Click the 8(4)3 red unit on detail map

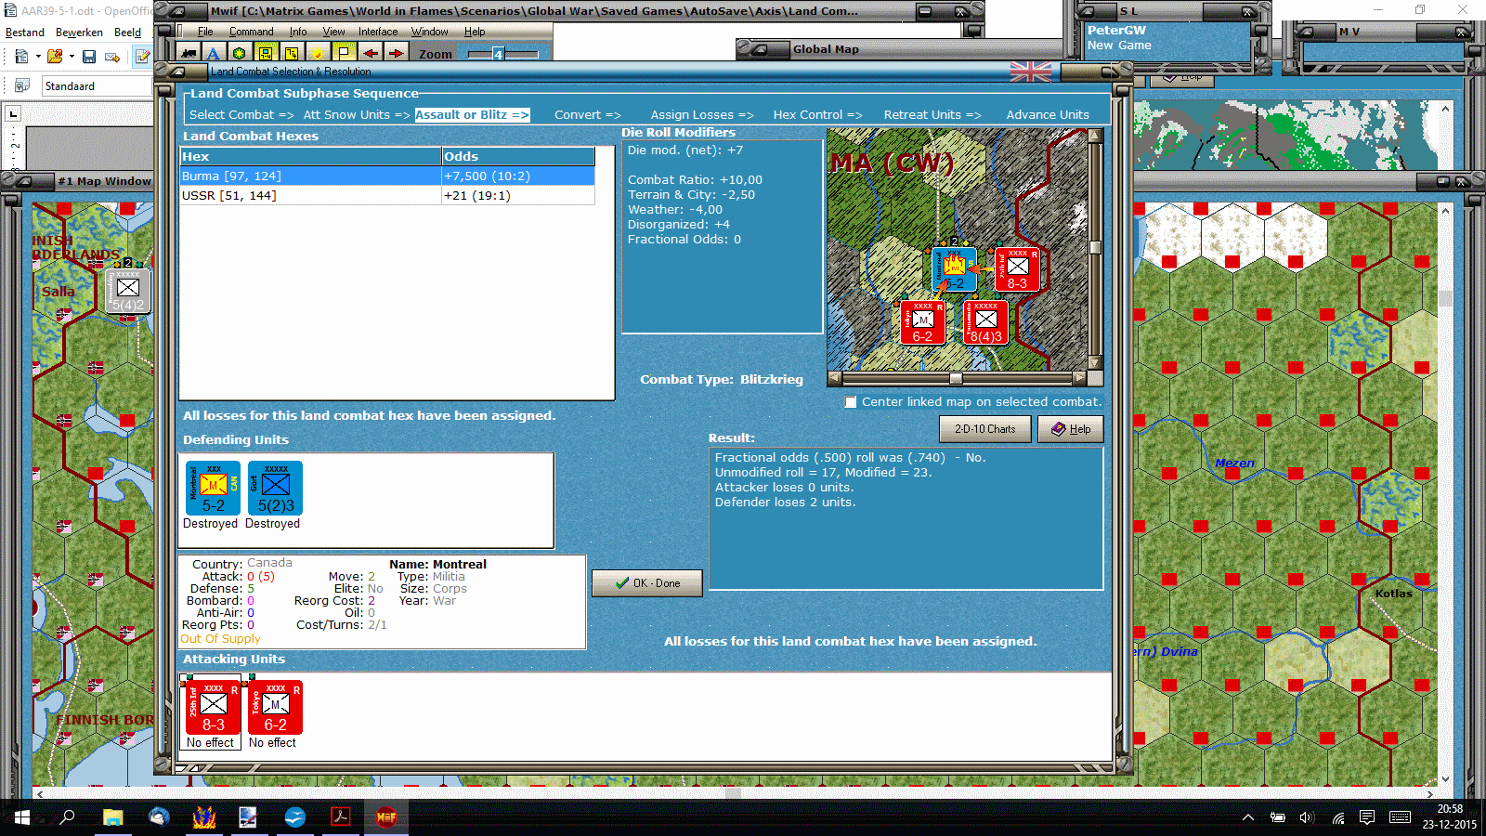(x=986, y=322)
